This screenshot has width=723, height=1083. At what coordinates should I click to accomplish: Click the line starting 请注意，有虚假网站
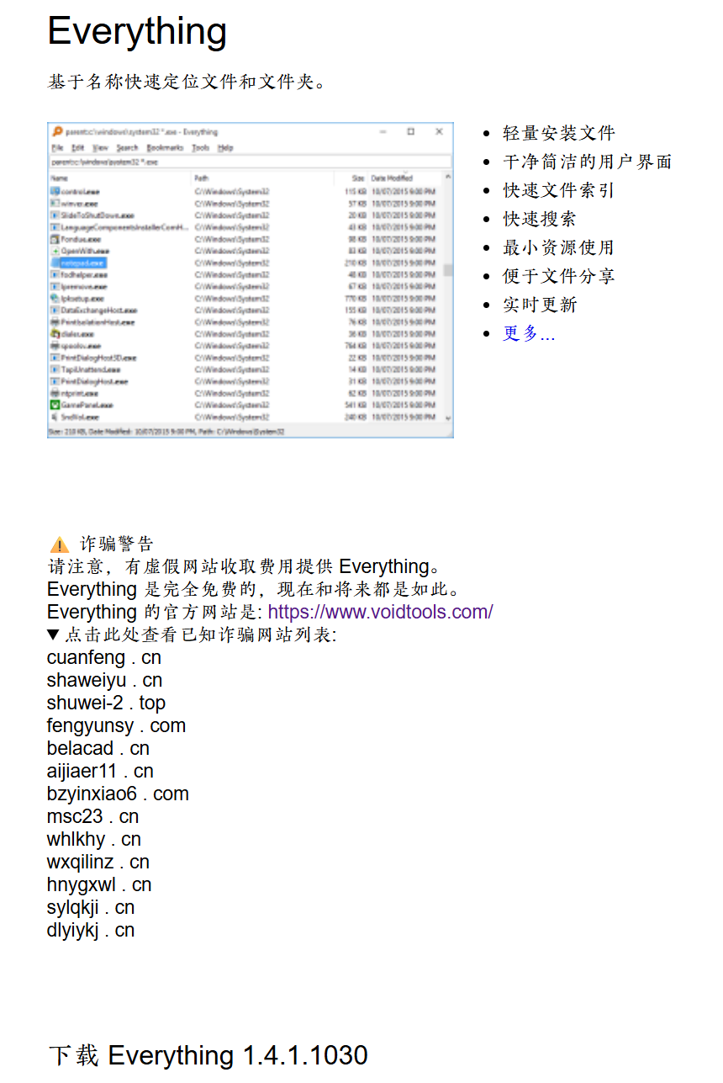[x=245, y=566]
